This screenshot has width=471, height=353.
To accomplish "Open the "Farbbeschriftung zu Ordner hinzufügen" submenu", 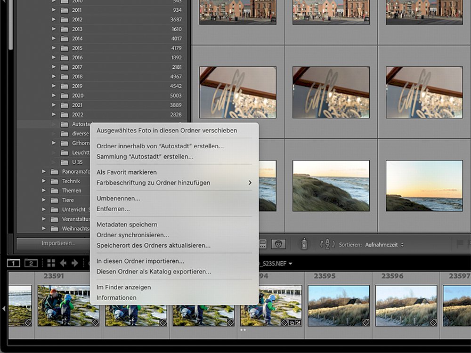I will coord(174,183).
